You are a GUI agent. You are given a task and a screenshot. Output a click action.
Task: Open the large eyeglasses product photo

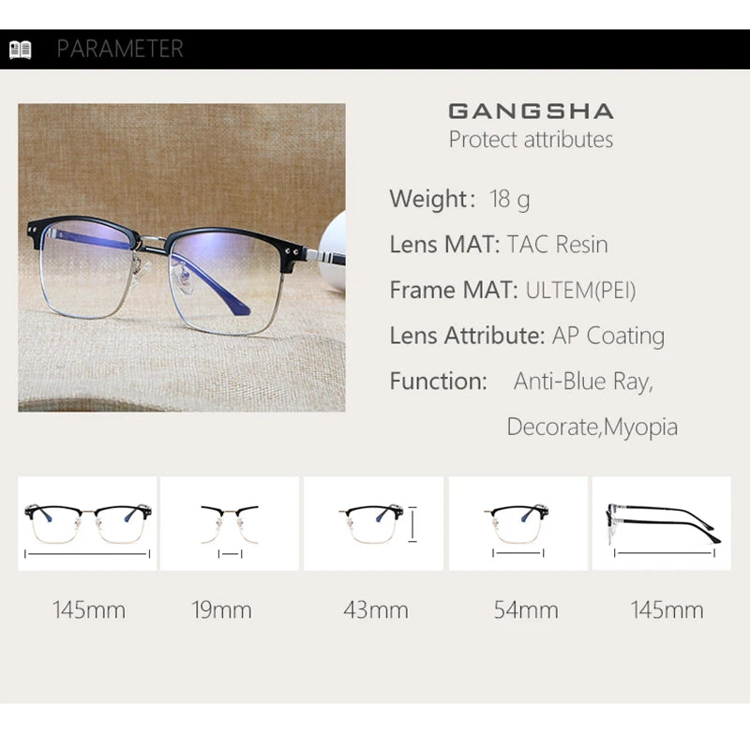[x=182, y=257]
